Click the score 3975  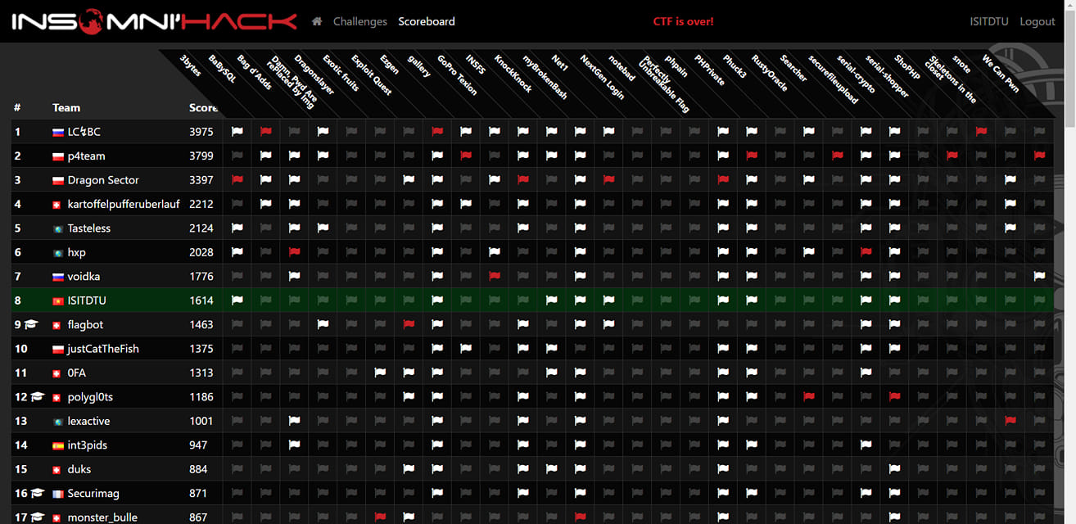(x=201, y=131)
